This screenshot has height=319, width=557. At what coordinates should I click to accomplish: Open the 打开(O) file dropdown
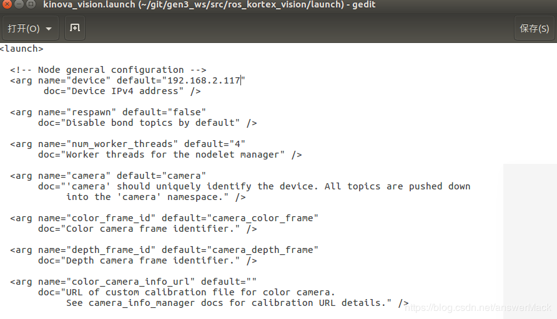[x=29, y=28]
